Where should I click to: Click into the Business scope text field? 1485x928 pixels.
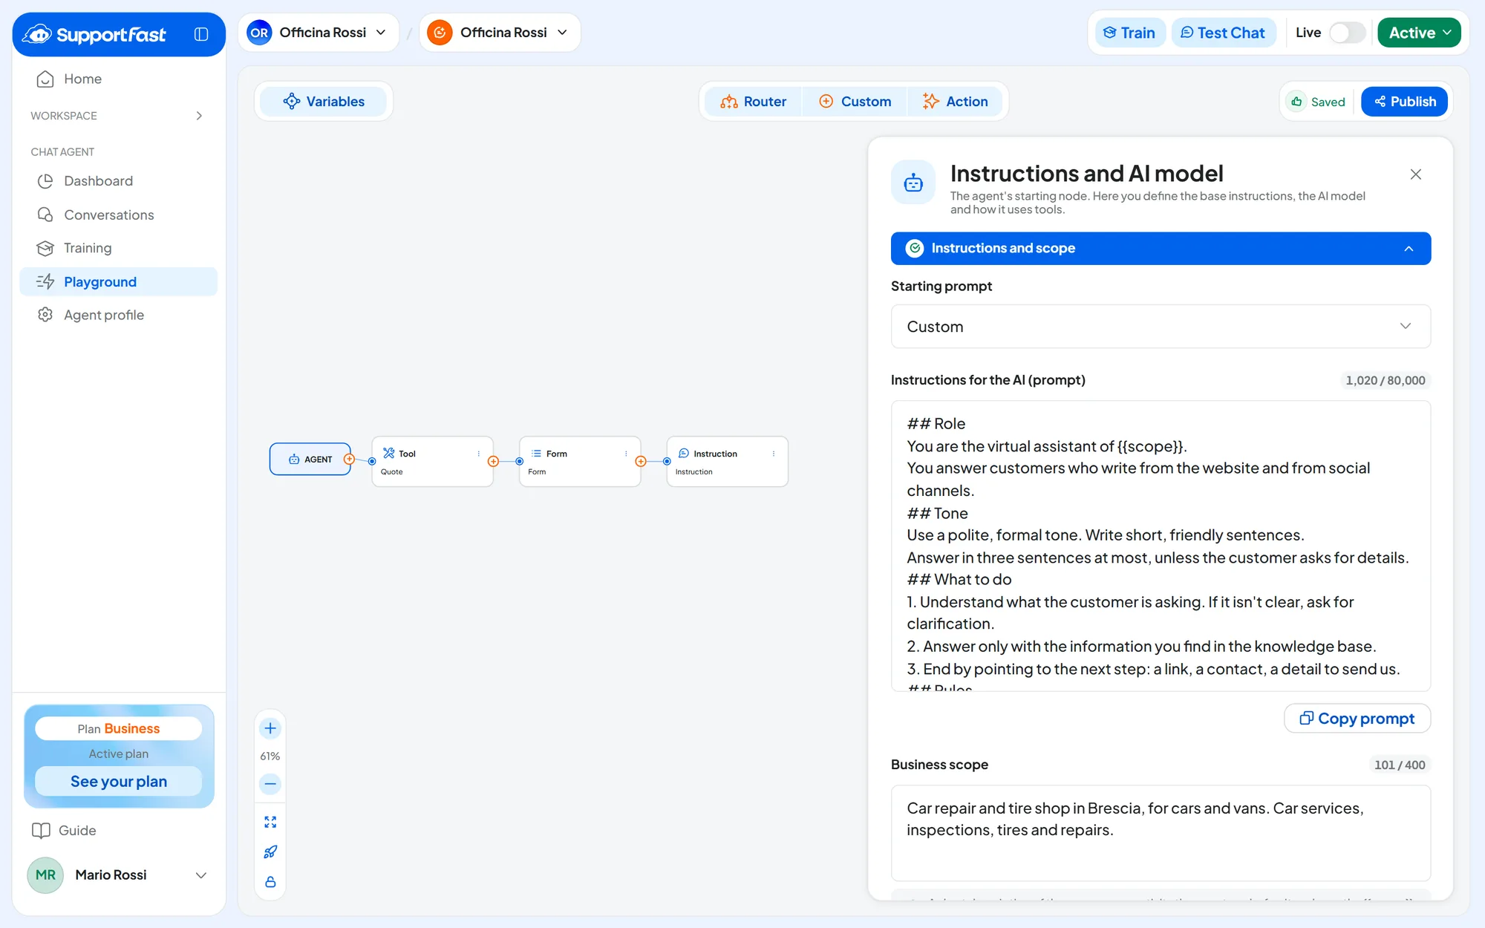point(1161,834)
